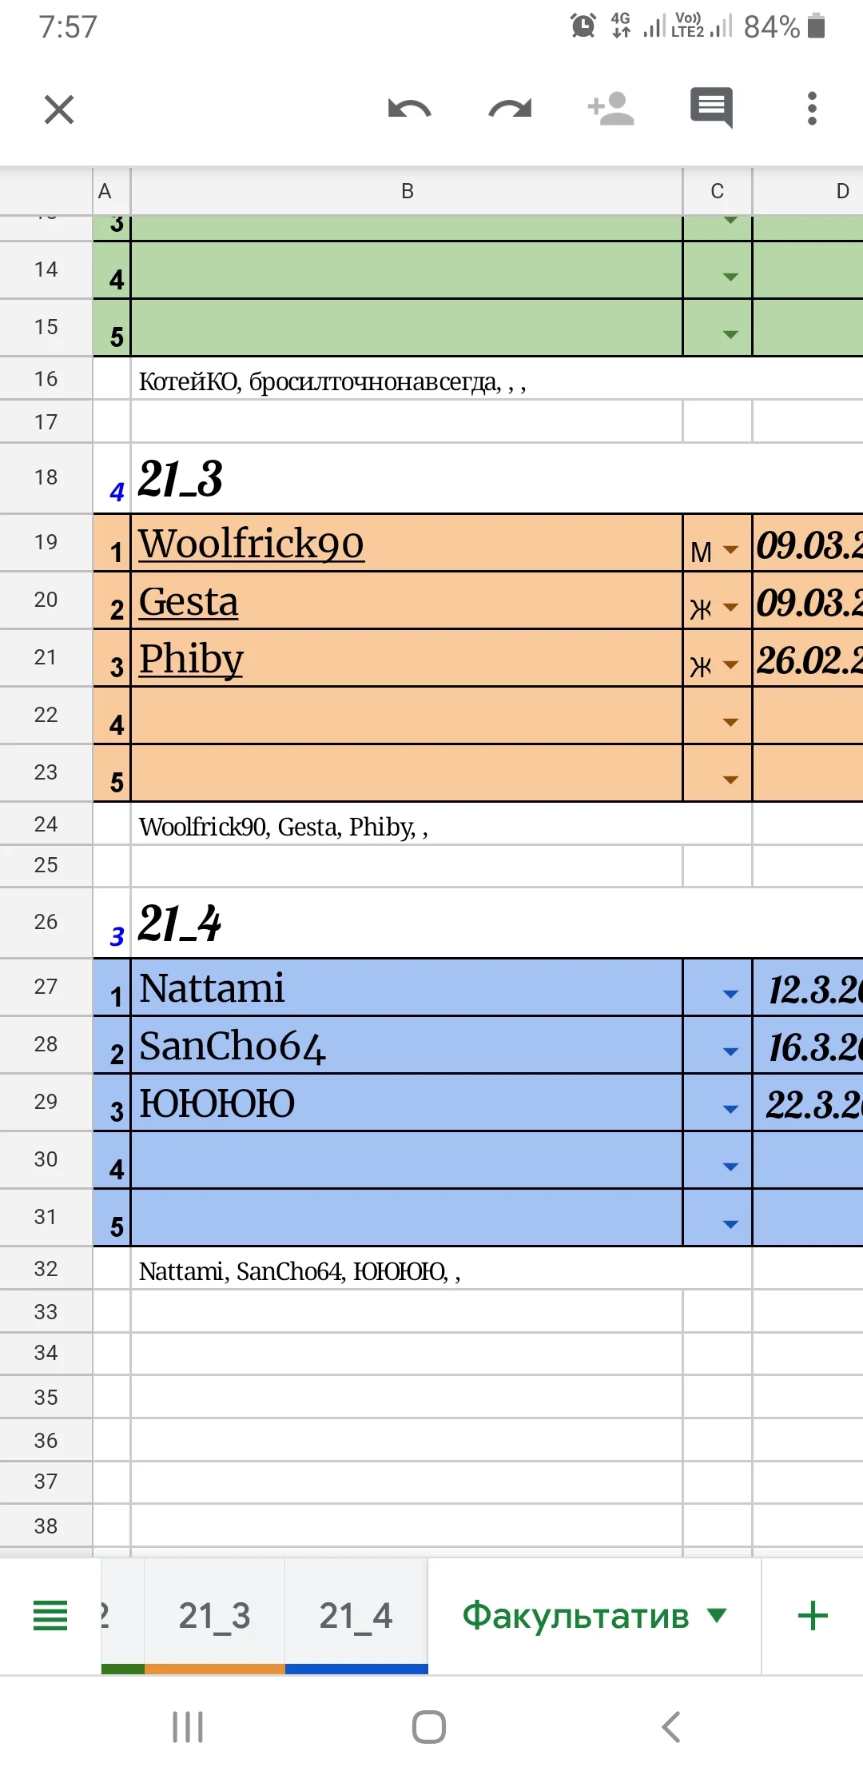This screenshot has width=863, height=1775.
Task: Open the comments icon
Action: pos(711,107)
